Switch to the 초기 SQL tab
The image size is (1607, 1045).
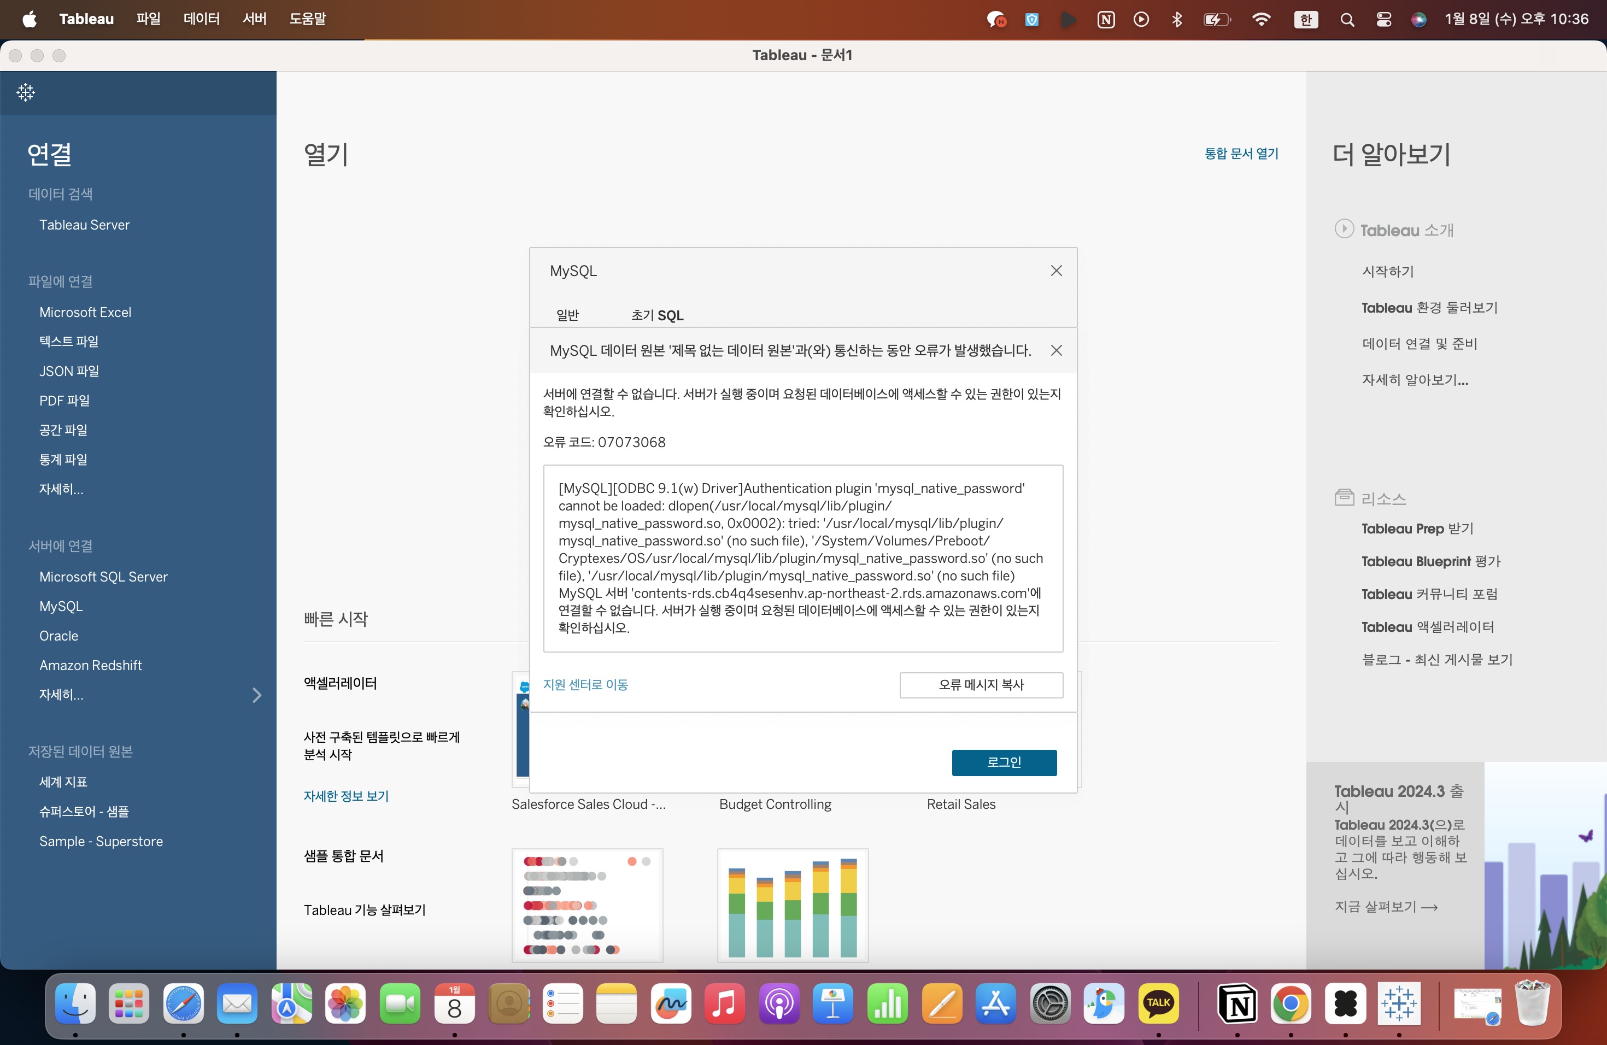click(657, 315)
